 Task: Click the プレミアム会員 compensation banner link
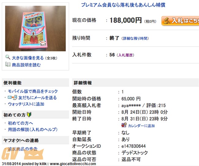point(123,5)
